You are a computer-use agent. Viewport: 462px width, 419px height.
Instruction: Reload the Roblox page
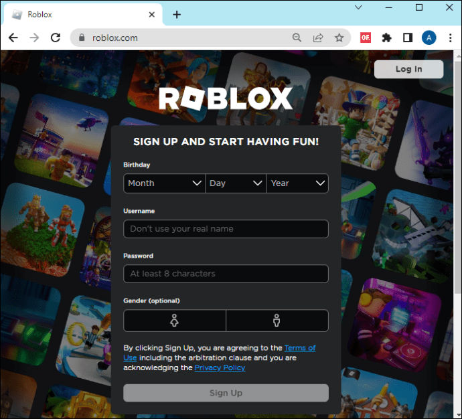click(x=56, y=37)
